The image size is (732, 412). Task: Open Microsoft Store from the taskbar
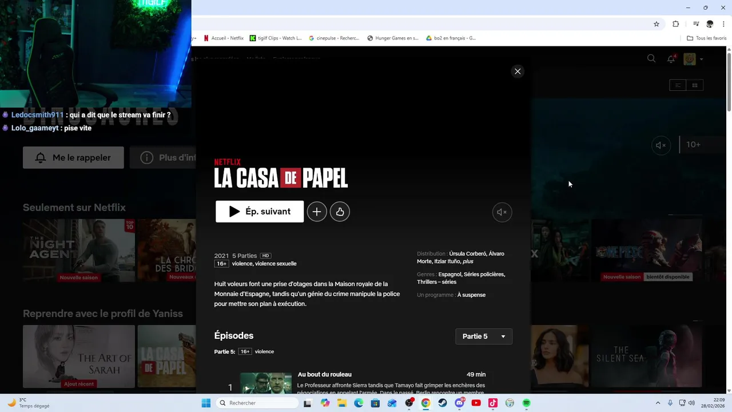pos(375,403)
